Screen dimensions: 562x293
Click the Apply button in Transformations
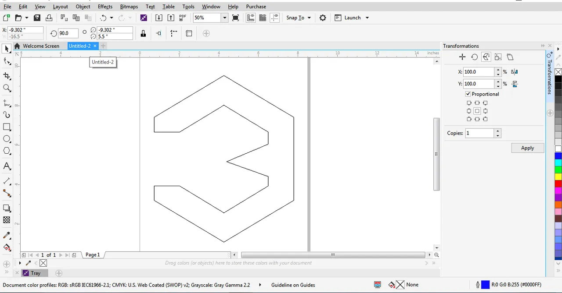(527, 148)
